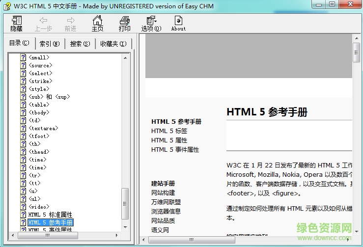
Task: Open the <th> topic
Action: point(34,144)
